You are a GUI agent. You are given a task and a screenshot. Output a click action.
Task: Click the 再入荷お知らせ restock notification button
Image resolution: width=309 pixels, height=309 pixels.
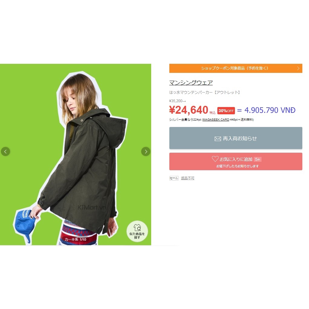click(x=236, y=138)
